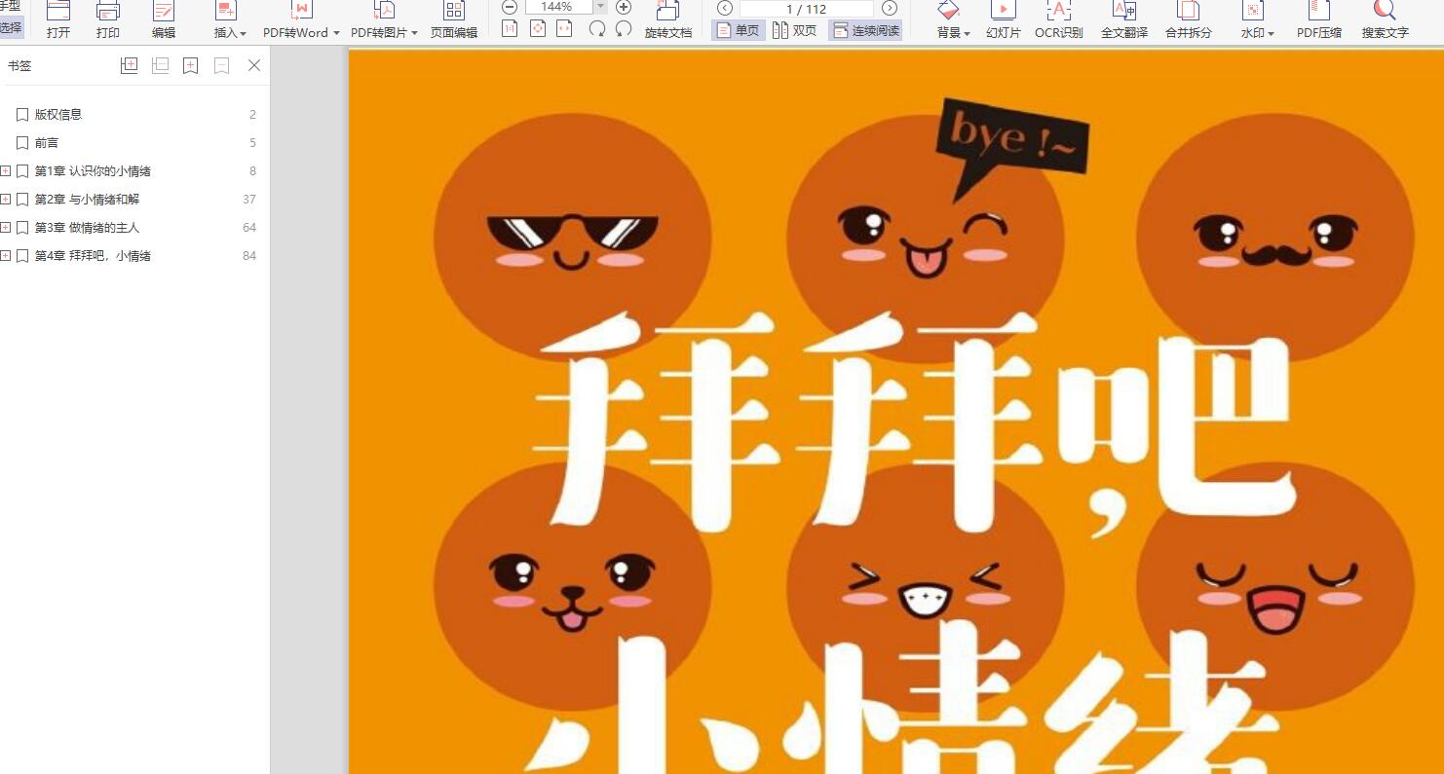Jump to 前言 bookmark
The image size is (1444, 774).
pos(47,142)
